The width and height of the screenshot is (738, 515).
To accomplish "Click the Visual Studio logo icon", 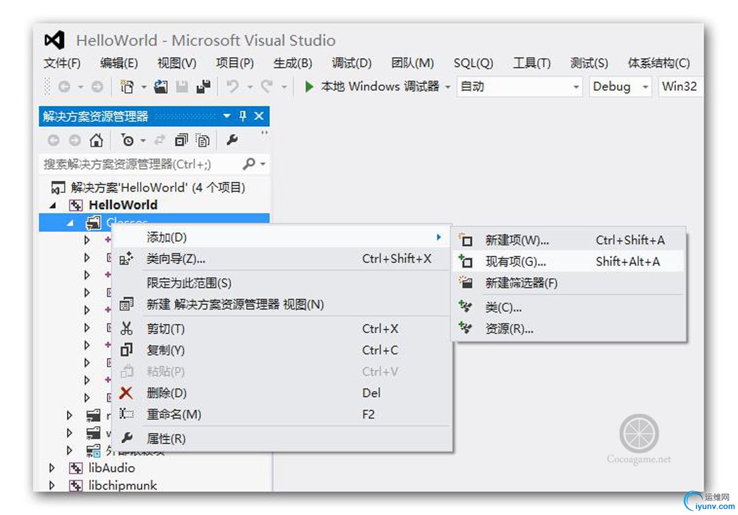I will pyautogui.click(x=54, y=40).
